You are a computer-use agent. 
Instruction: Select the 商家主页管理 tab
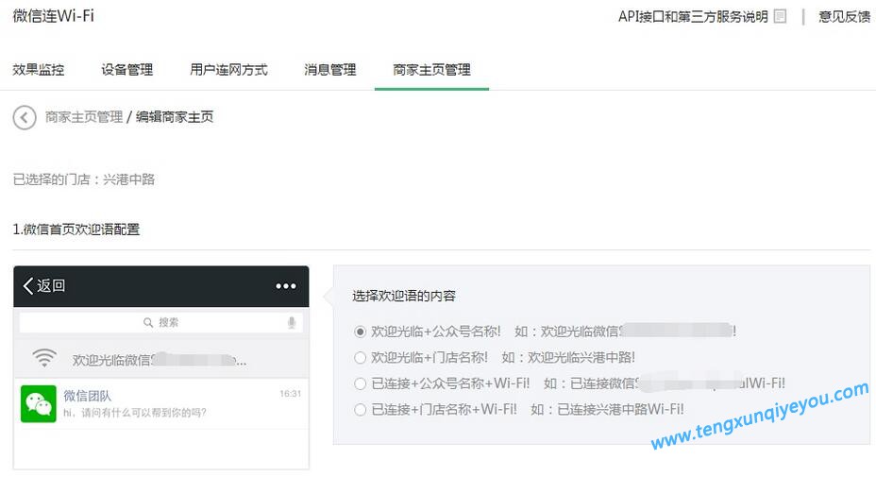431,70
